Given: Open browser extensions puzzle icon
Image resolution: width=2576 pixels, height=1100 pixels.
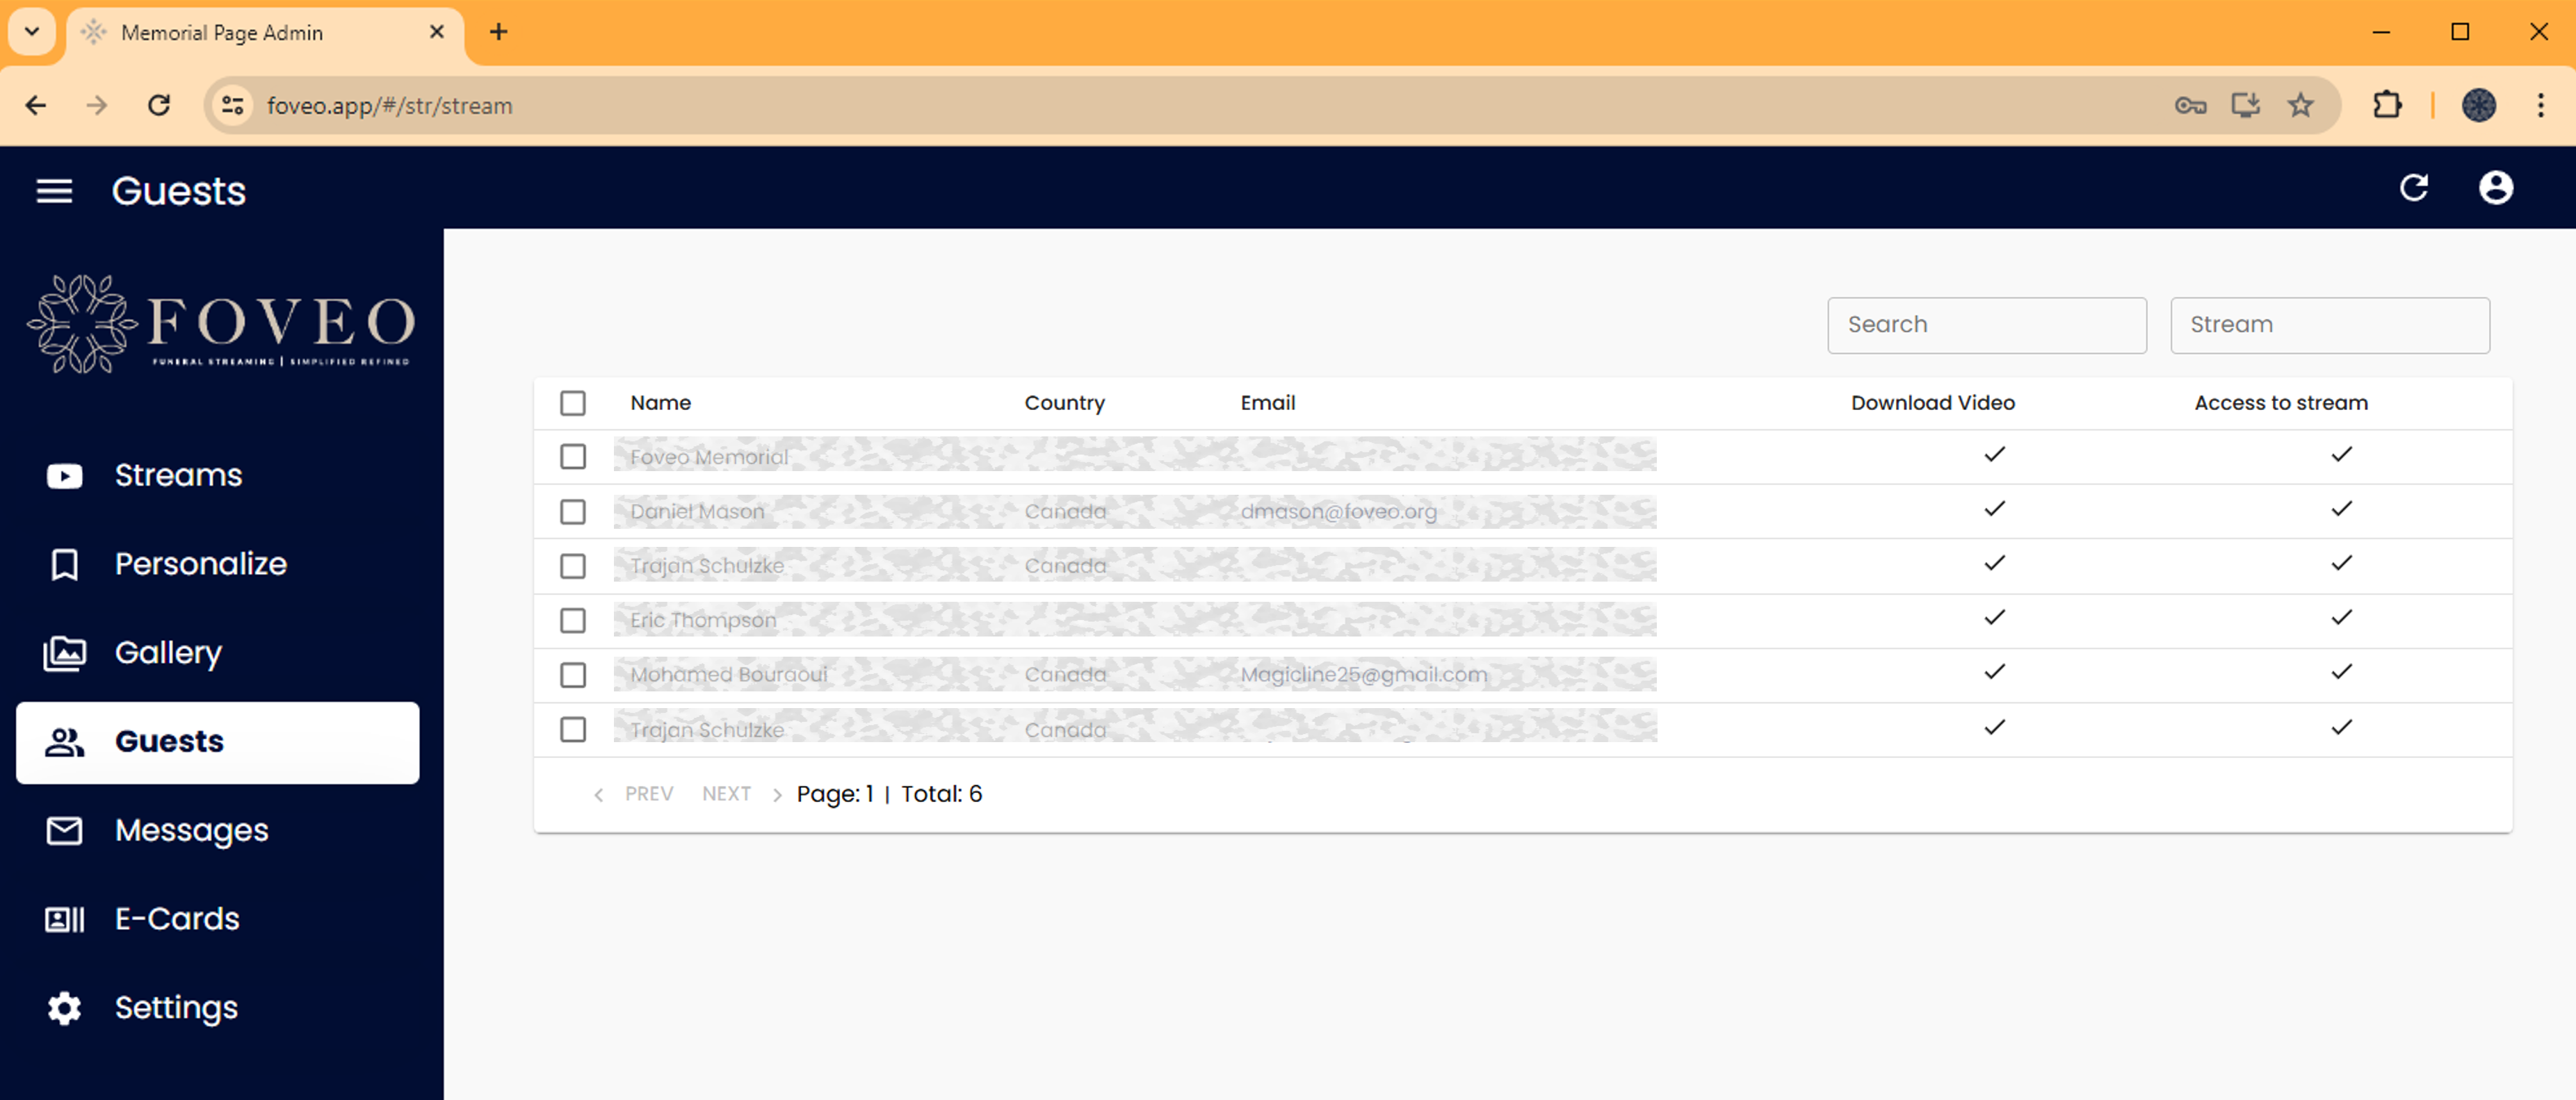Looking at the screenshot, I should coord(2387,105).
